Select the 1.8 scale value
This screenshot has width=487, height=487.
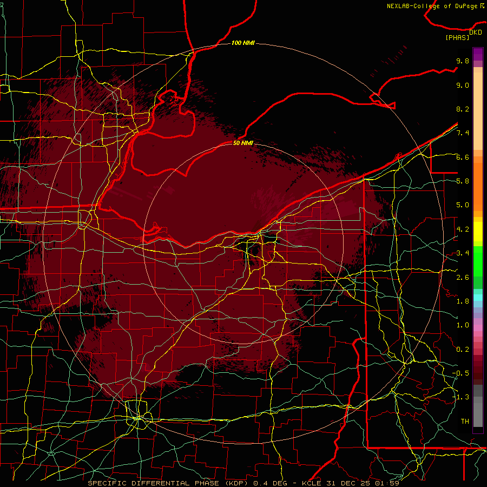463,301
